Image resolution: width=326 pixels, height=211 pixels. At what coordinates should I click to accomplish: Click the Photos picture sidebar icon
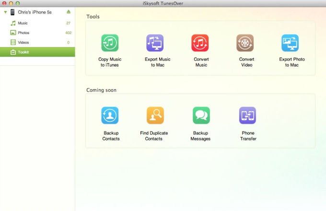coord(13,33)
